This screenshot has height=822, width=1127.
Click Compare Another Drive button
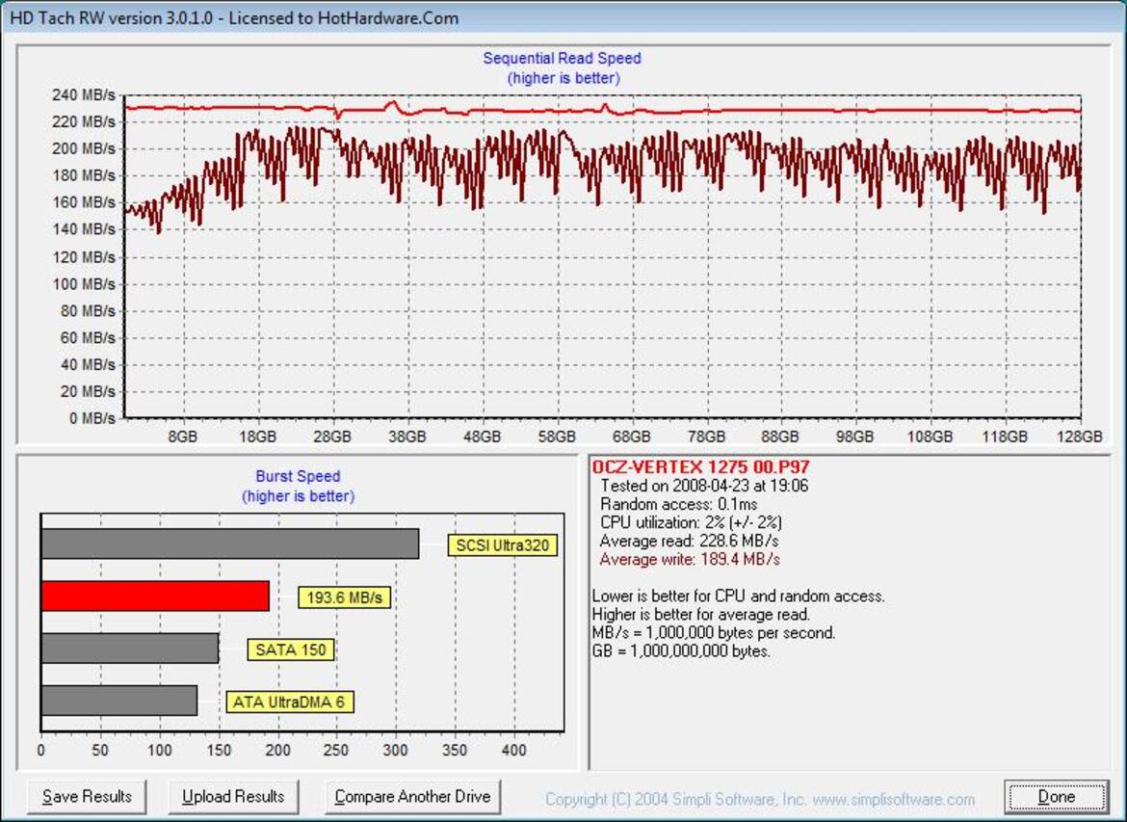412,797
